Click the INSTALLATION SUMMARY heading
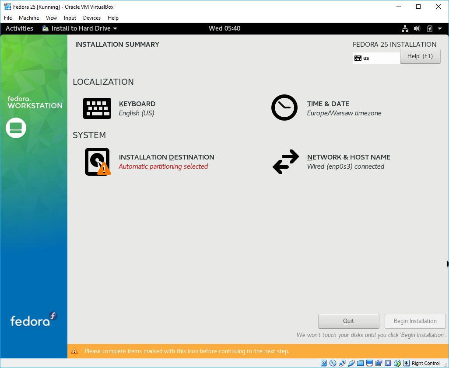 click(x=117, y=44)
